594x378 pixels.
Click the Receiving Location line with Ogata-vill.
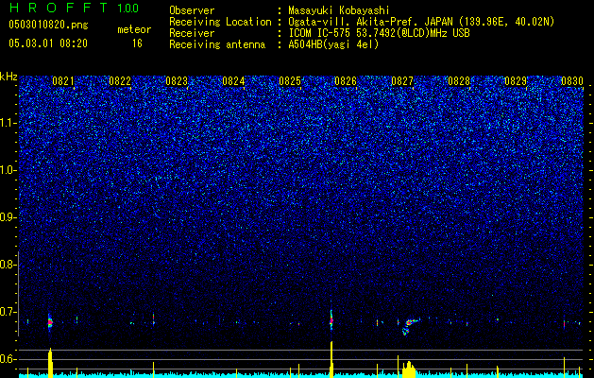coord(421,22)
